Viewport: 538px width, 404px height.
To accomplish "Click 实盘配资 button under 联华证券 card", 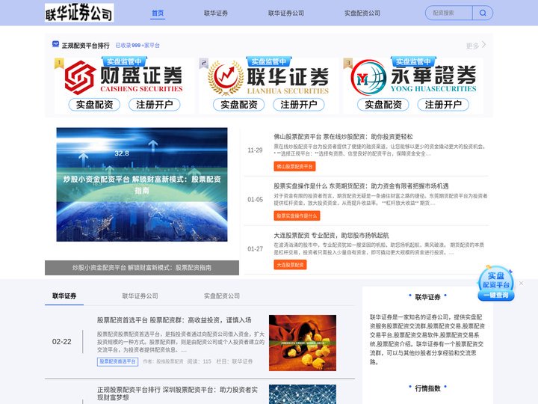I will tap(239, 105).
